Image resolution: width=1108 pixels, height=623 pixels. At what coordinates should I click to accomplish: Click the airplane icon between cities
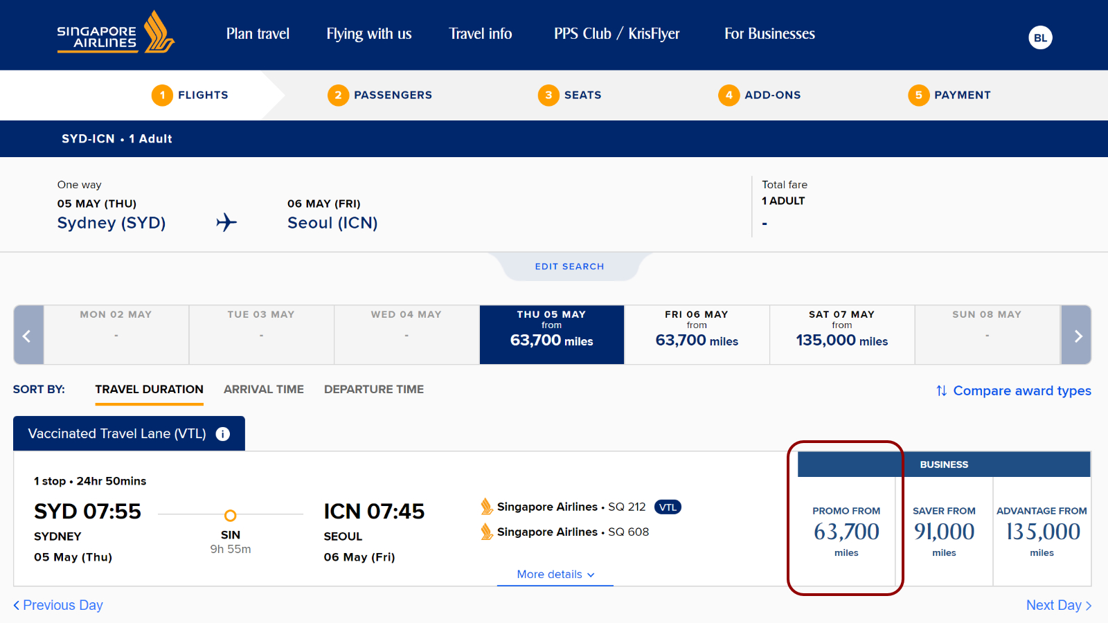pyautogui.click(x=226, y=222)
